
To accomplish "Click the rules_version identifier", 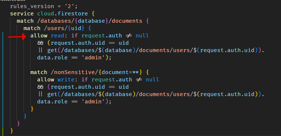I will [x=32, y=7].
